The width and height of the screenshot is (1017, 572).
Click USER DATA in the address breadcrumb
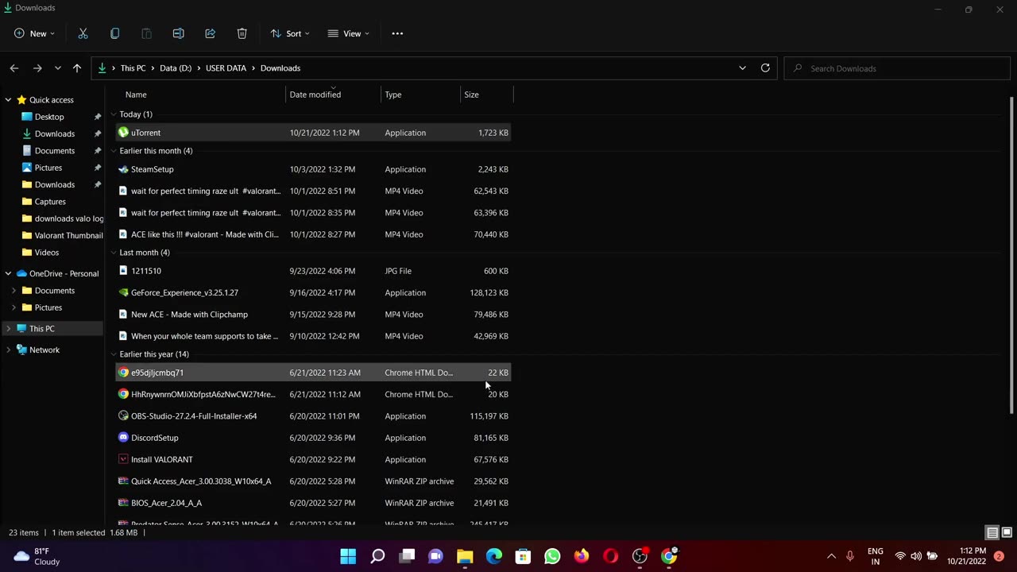tap(226, 68)
